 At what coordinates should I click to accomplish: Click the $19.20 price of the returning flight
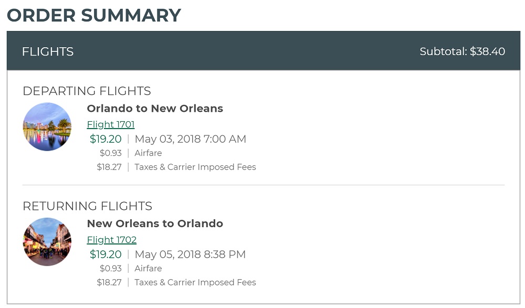point(106,254)
